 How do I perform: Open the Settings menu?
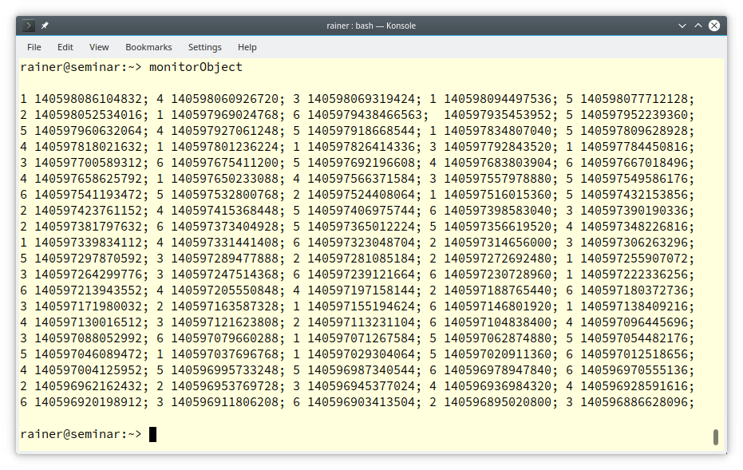(205, 47)
